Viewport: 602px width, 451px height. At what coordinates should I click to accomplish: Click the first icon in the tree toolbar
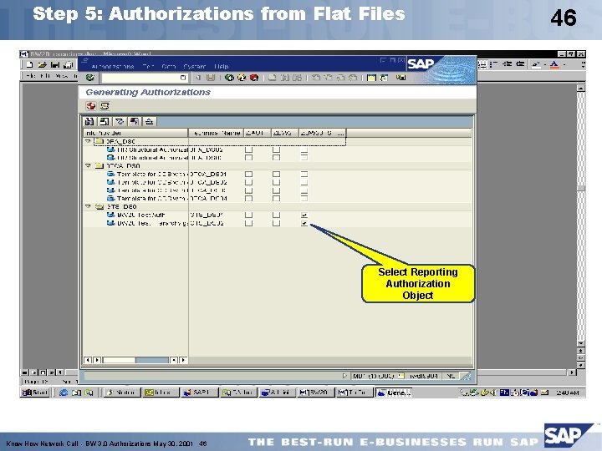89,122
